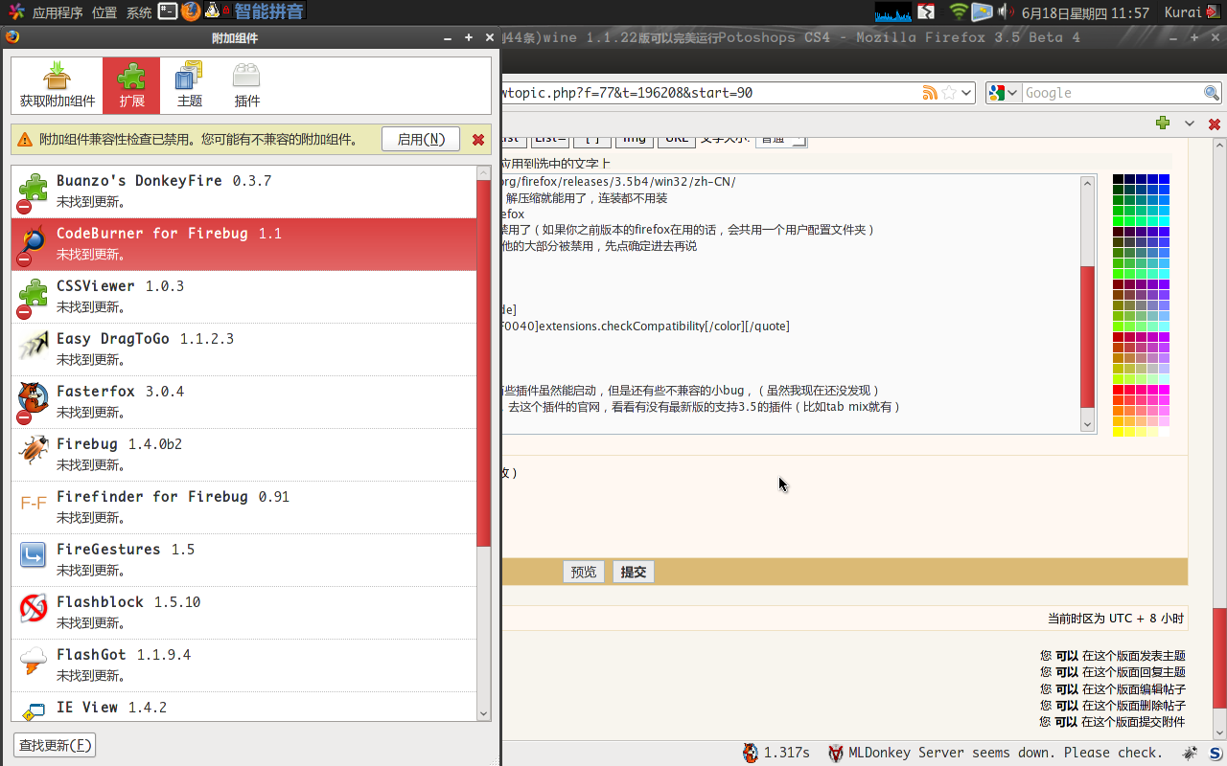Click 提交 submit button
This screenshot has height=766, width=1227.
click(634, 572)
